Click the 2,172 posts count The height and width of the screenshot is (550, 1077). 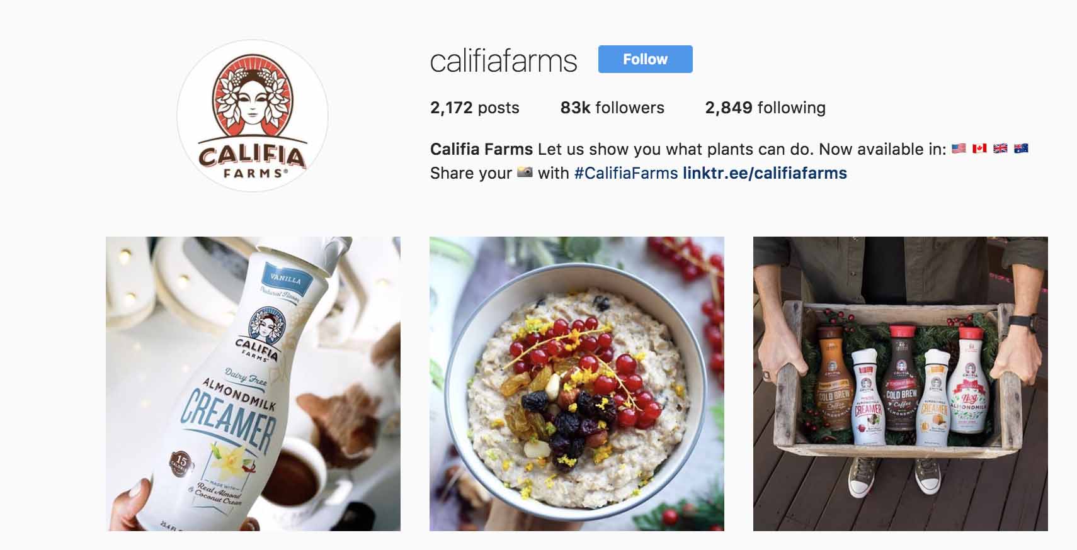(475, 108)
